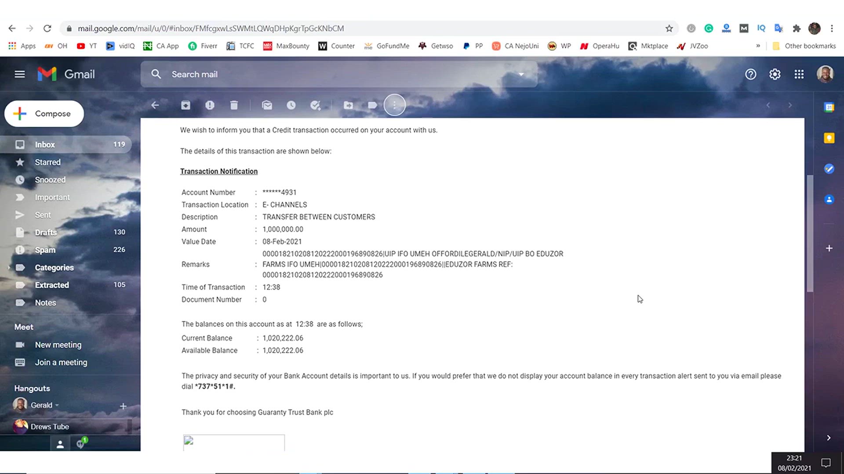Image resolution: width=844 pixels, height=474 pixels.
Task: Show search options dropdown arrow
Action: 521,74
